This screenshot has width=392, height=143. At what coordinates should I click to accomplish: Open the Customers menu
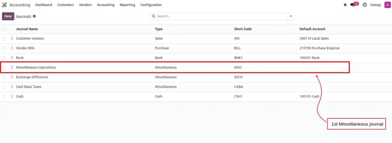65,5
